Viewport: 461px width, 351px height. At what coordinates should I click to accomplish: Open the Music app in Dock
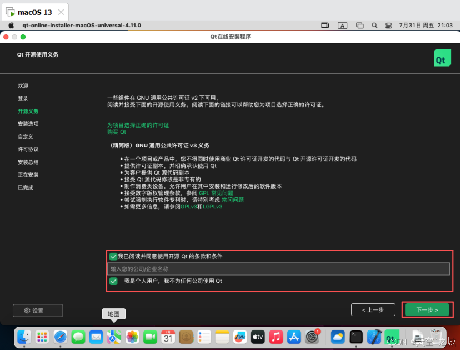276,337
